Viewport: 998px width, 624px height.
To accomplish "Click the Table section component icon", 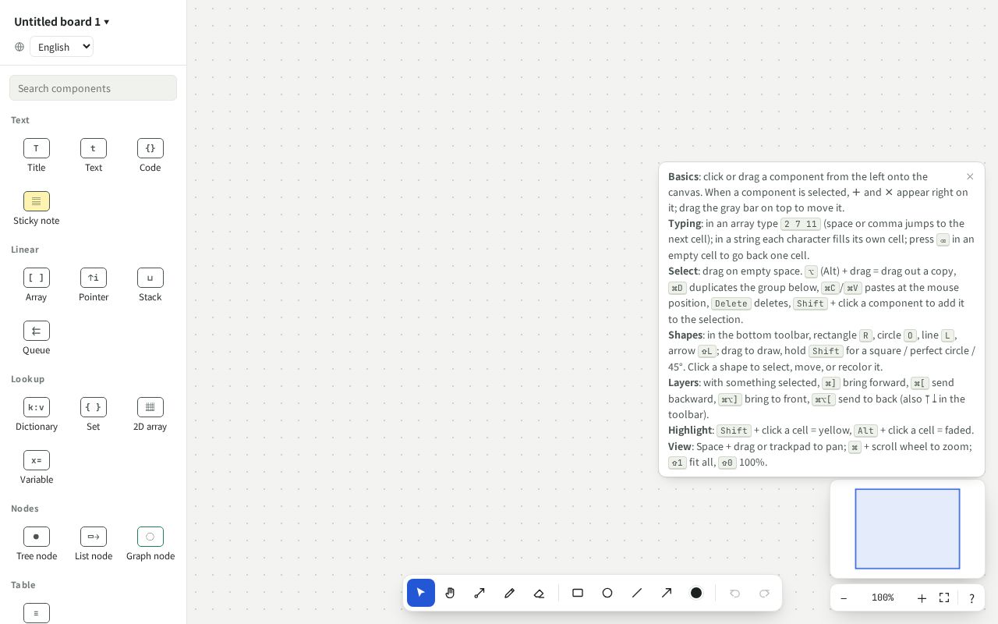I will point(37,613).
